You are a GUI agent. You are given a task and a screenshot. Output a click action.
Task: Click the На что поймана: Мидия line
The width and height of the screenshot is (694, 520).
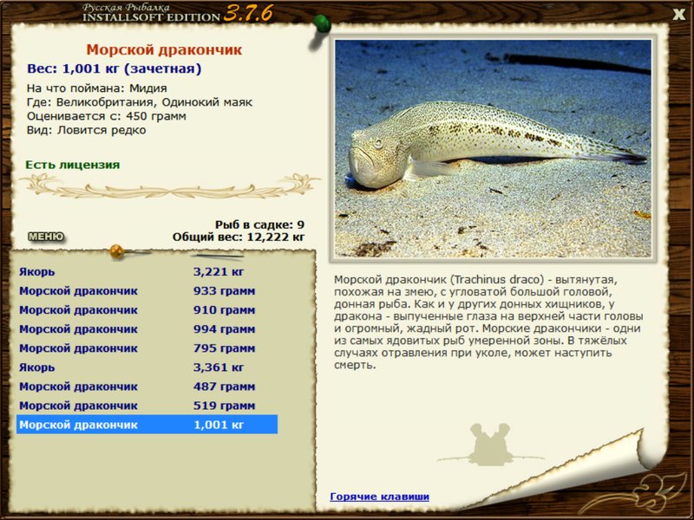pyautogui.click(x=97, y=88)
